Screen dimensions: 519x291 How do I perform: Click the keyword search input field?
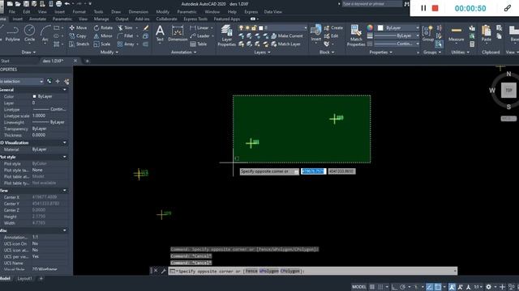pyautogui.click(x=371, y=4)
